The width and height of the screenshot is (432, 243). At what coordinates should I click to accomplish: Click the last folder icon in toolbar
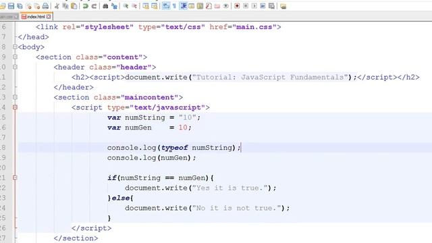coord(283,6)
